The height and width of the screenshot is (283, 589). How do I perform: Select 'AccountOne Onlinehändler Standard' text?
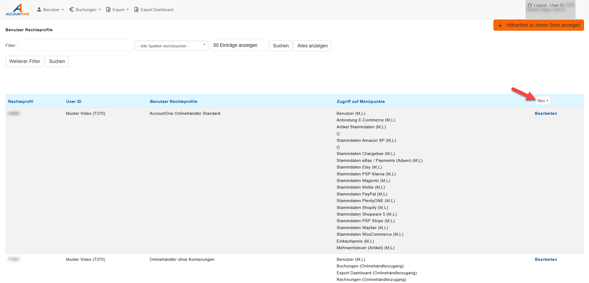185,113
